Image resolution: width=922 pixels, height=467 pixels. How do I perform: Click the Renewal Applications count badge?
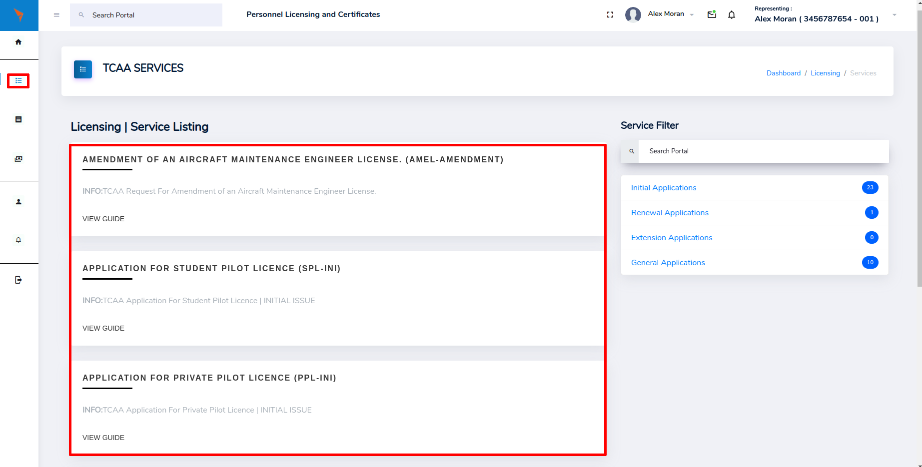point(872,213)
